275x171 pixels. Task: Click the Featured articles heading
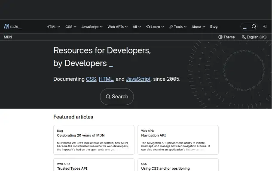click(73, 117)
